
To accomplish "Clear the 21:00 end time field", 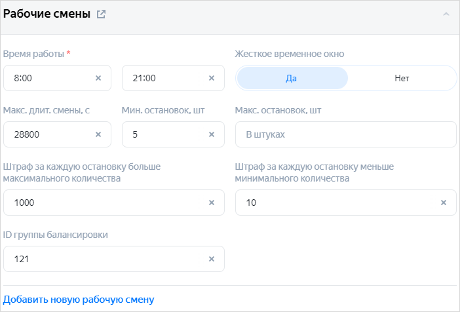I will pyautogui.click(x=211, y=78).
